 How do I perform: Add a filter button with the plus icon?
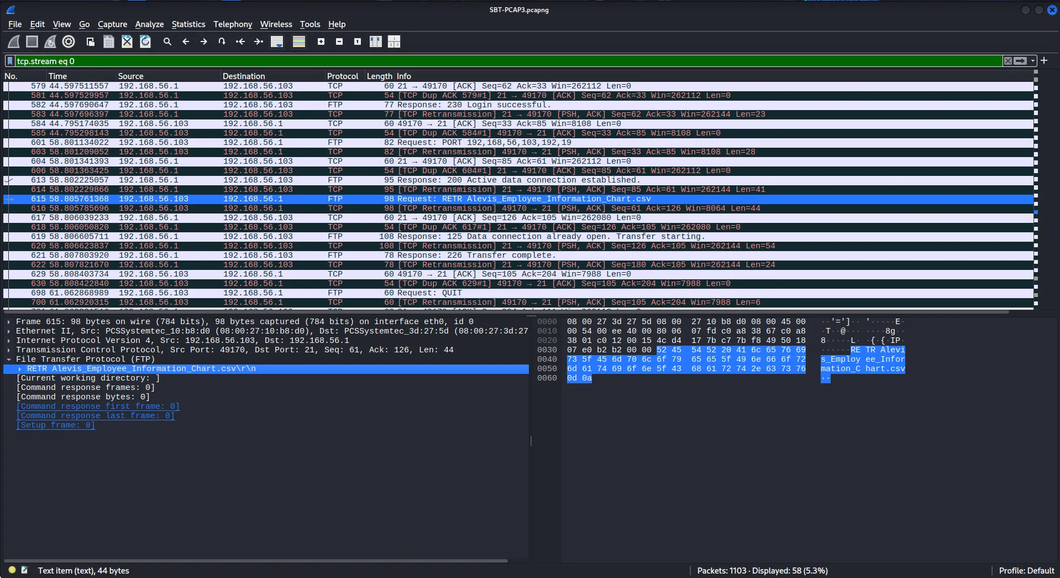(x=1044, y=60)
